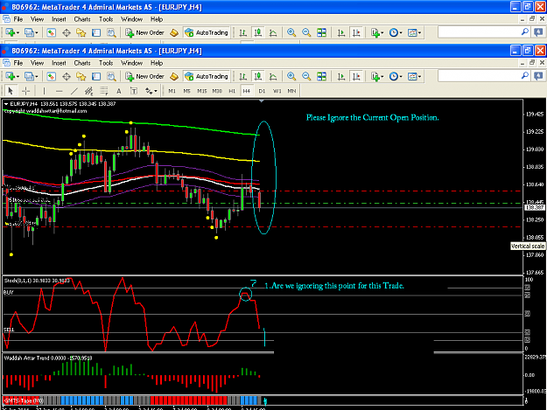Screen dimensions: 547x410
Task: Click New Order button in back window
Action: (x=144, y=32)
